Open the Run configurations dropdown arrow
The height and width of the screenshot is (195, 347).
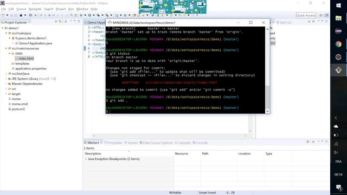(x=94, y=15)
